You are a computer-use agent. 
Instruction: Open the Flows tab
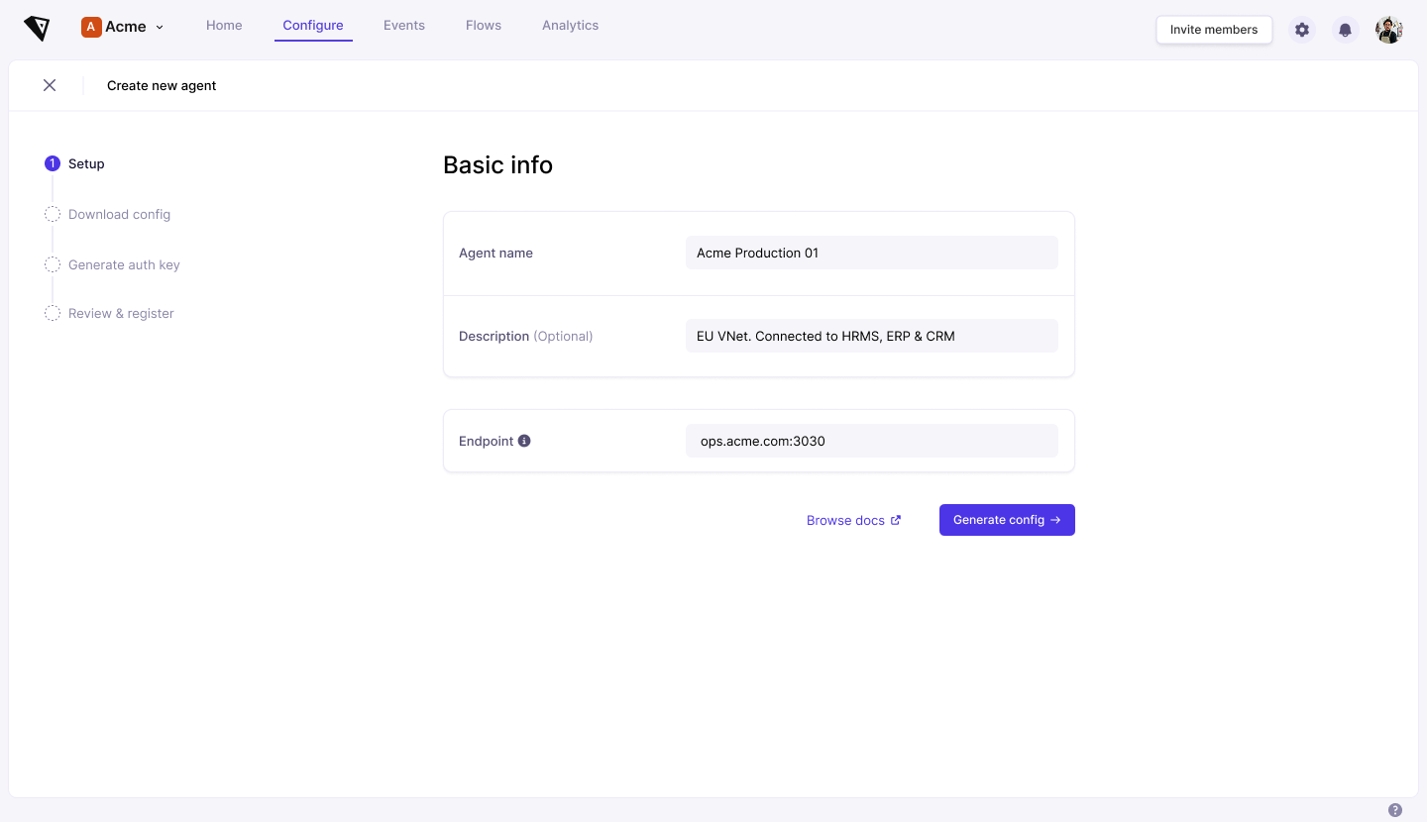[x=484, y=26]
